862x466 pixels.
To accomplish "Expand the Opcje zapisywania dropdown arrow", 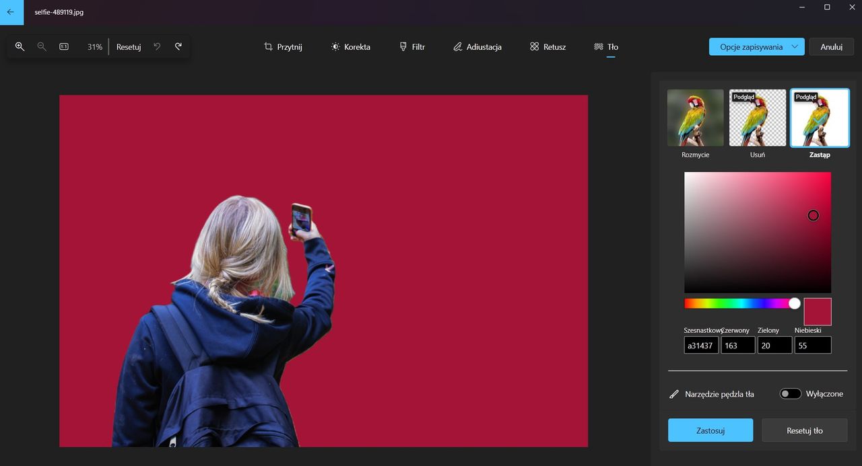I will (x=795, y=47).
